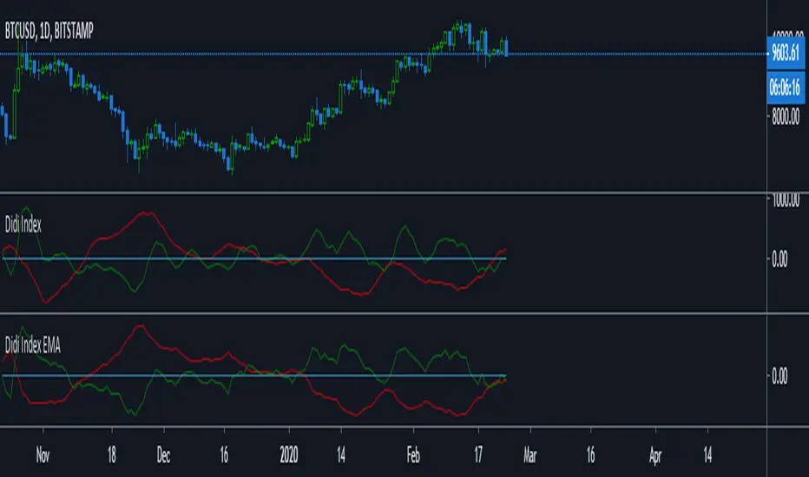The image size is (809, 477).
Task: Click the 06:06:16 countdown timer label
Action: tap(786, 87)
